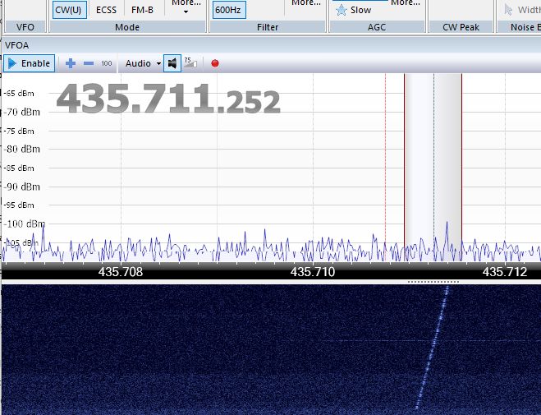
Task: Select FM-B mode
Action: click(142, 10)
